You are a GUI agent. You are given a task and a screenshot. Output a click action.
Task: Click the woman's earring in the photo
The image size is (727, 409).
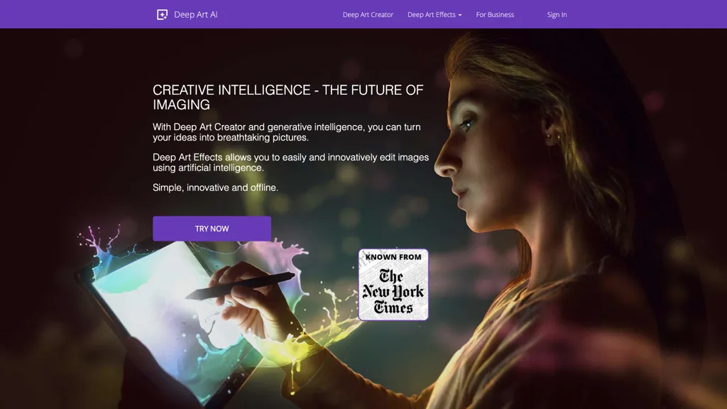coord(551,137)
